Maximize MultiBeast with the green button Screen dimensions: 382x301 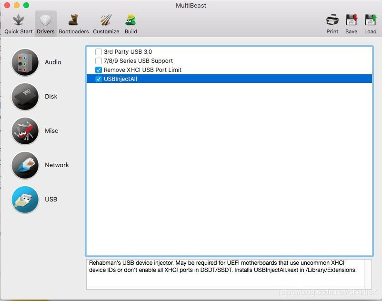(x=26, y=5)
